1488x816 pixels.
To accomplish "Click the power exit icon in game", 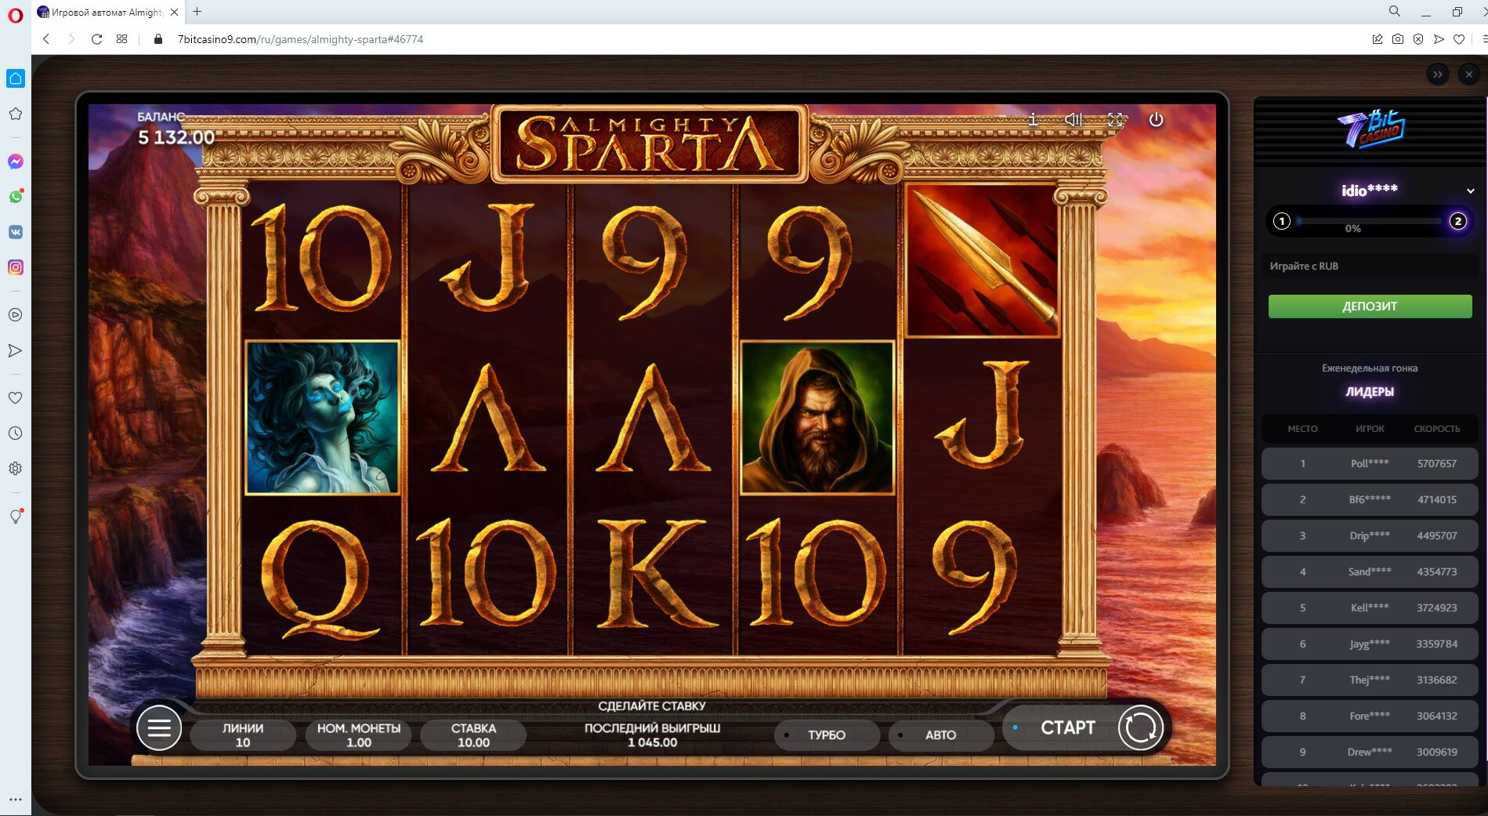I will tap(1156, 119).
